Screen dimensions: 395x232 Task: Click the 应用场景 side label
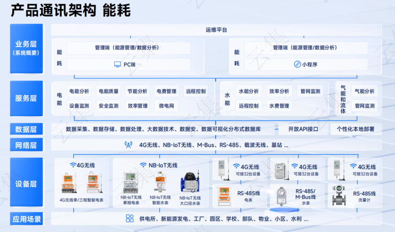(26, 219)
